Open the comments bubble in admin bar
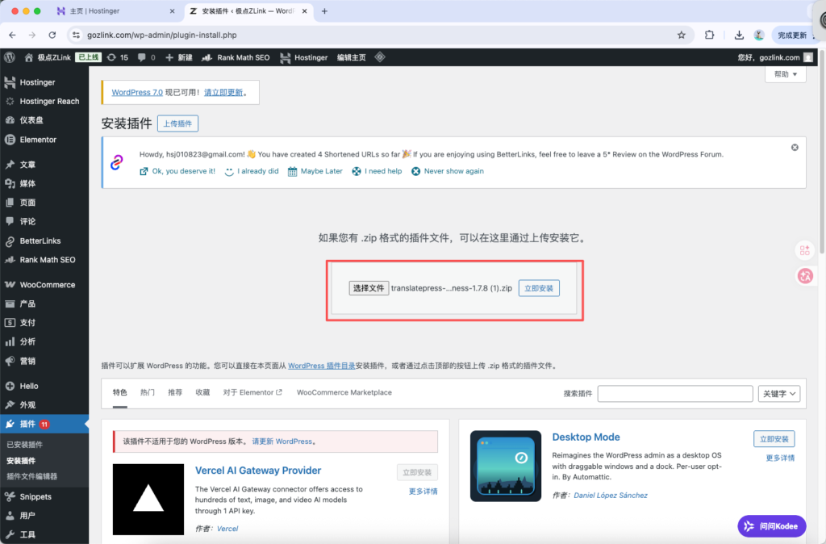This screenshot has width=826, height=544. [x=147, y=57]
